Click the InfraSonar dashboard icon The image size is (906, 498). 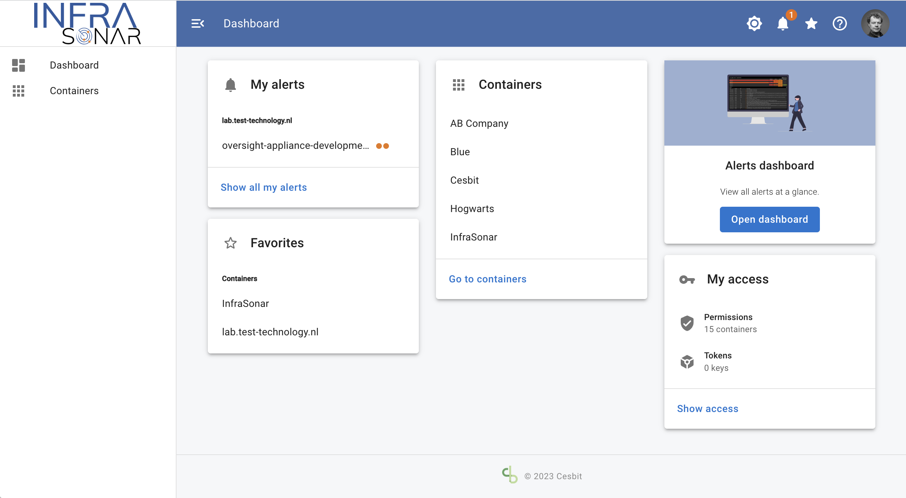click(x=19, y=65)
